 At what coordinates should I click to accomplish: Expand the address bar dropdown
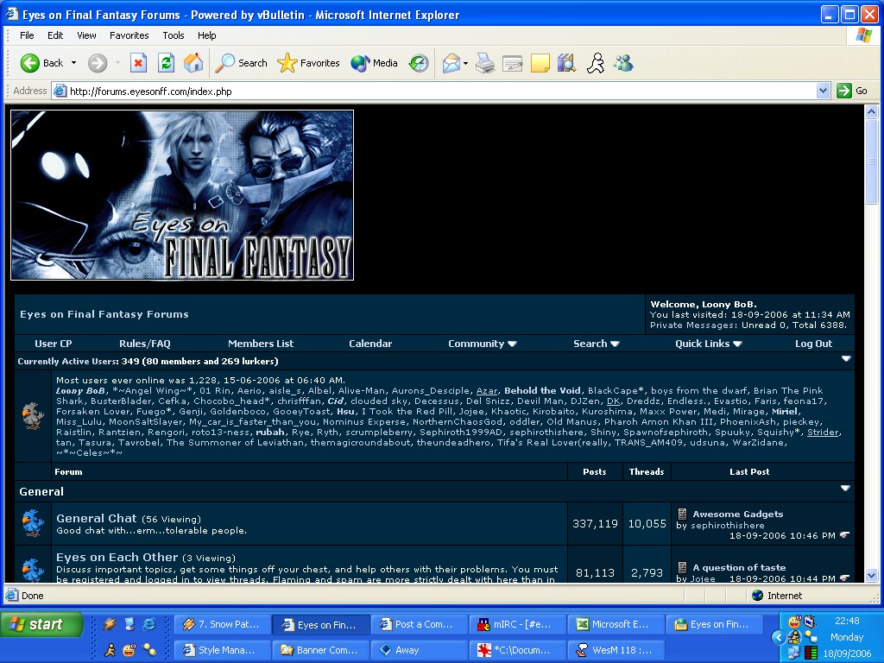(x=823, y=91)
